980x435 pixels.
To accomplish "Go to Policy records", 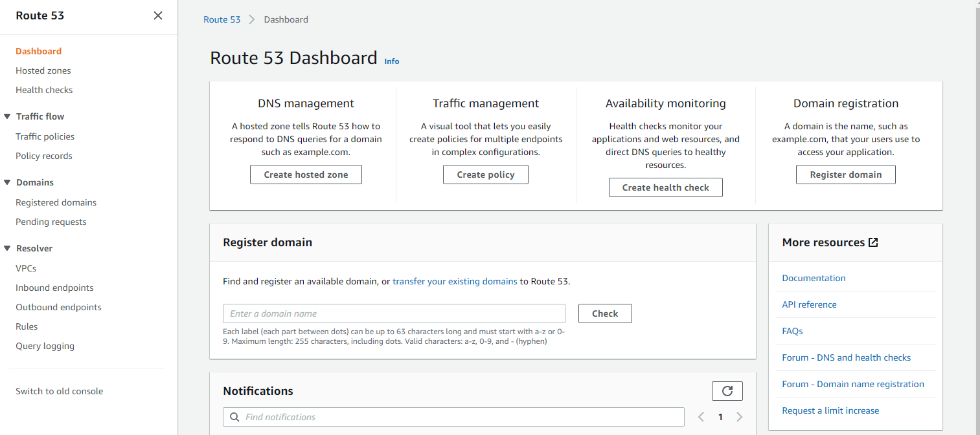I will click(x=44, y=156).
